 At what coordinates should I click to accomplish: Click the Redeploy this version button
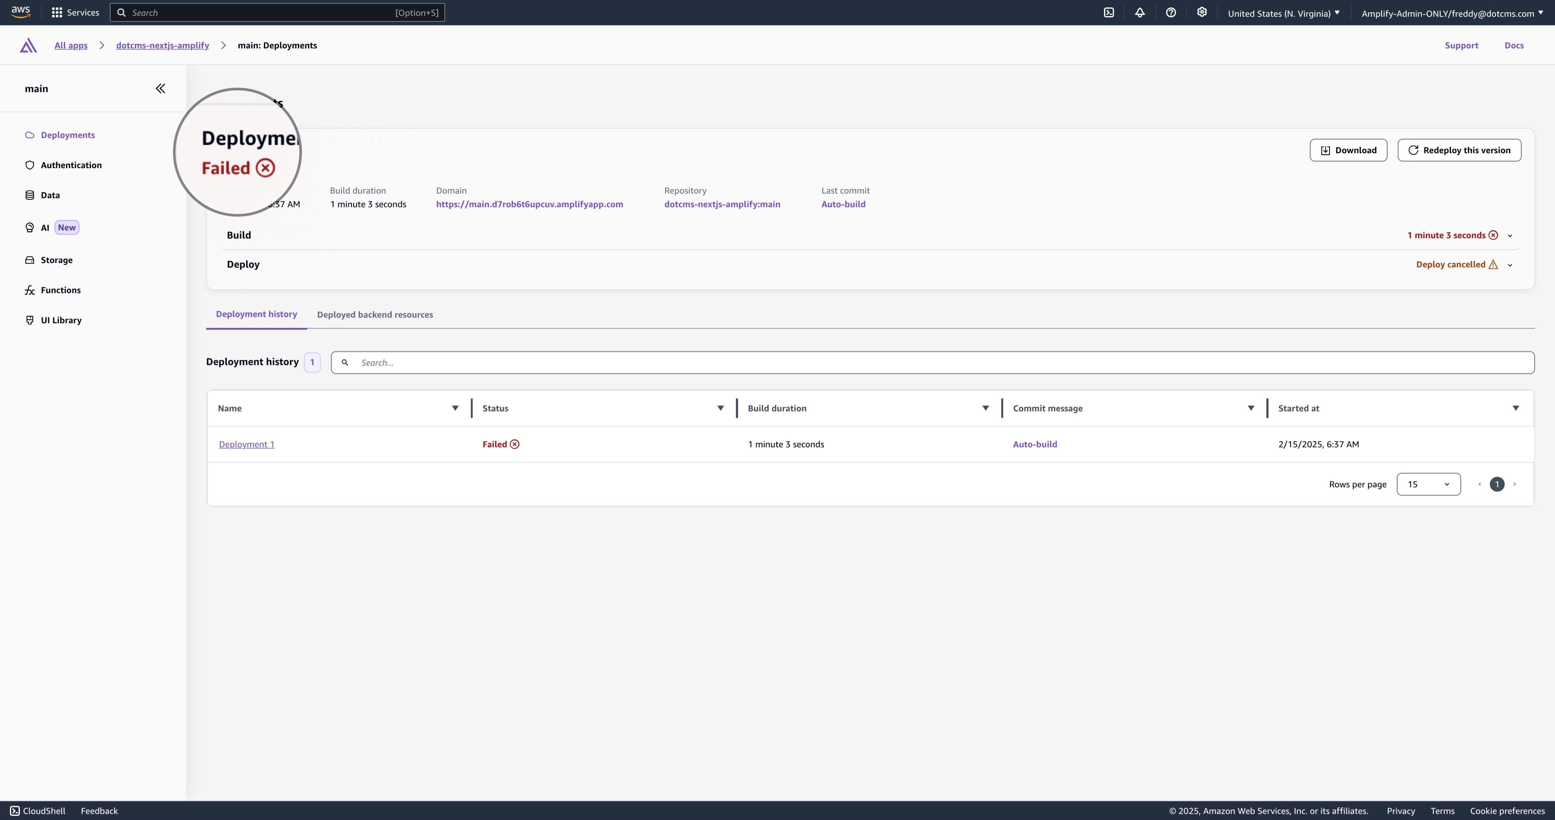(1459, 150)
